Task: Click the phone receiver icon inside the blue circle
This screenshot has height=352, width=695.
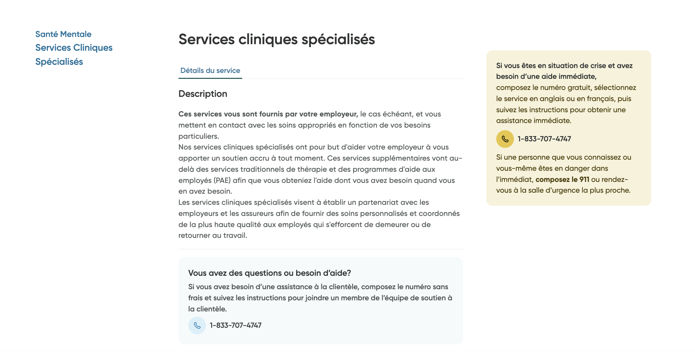Action: (x=197, y=326)
